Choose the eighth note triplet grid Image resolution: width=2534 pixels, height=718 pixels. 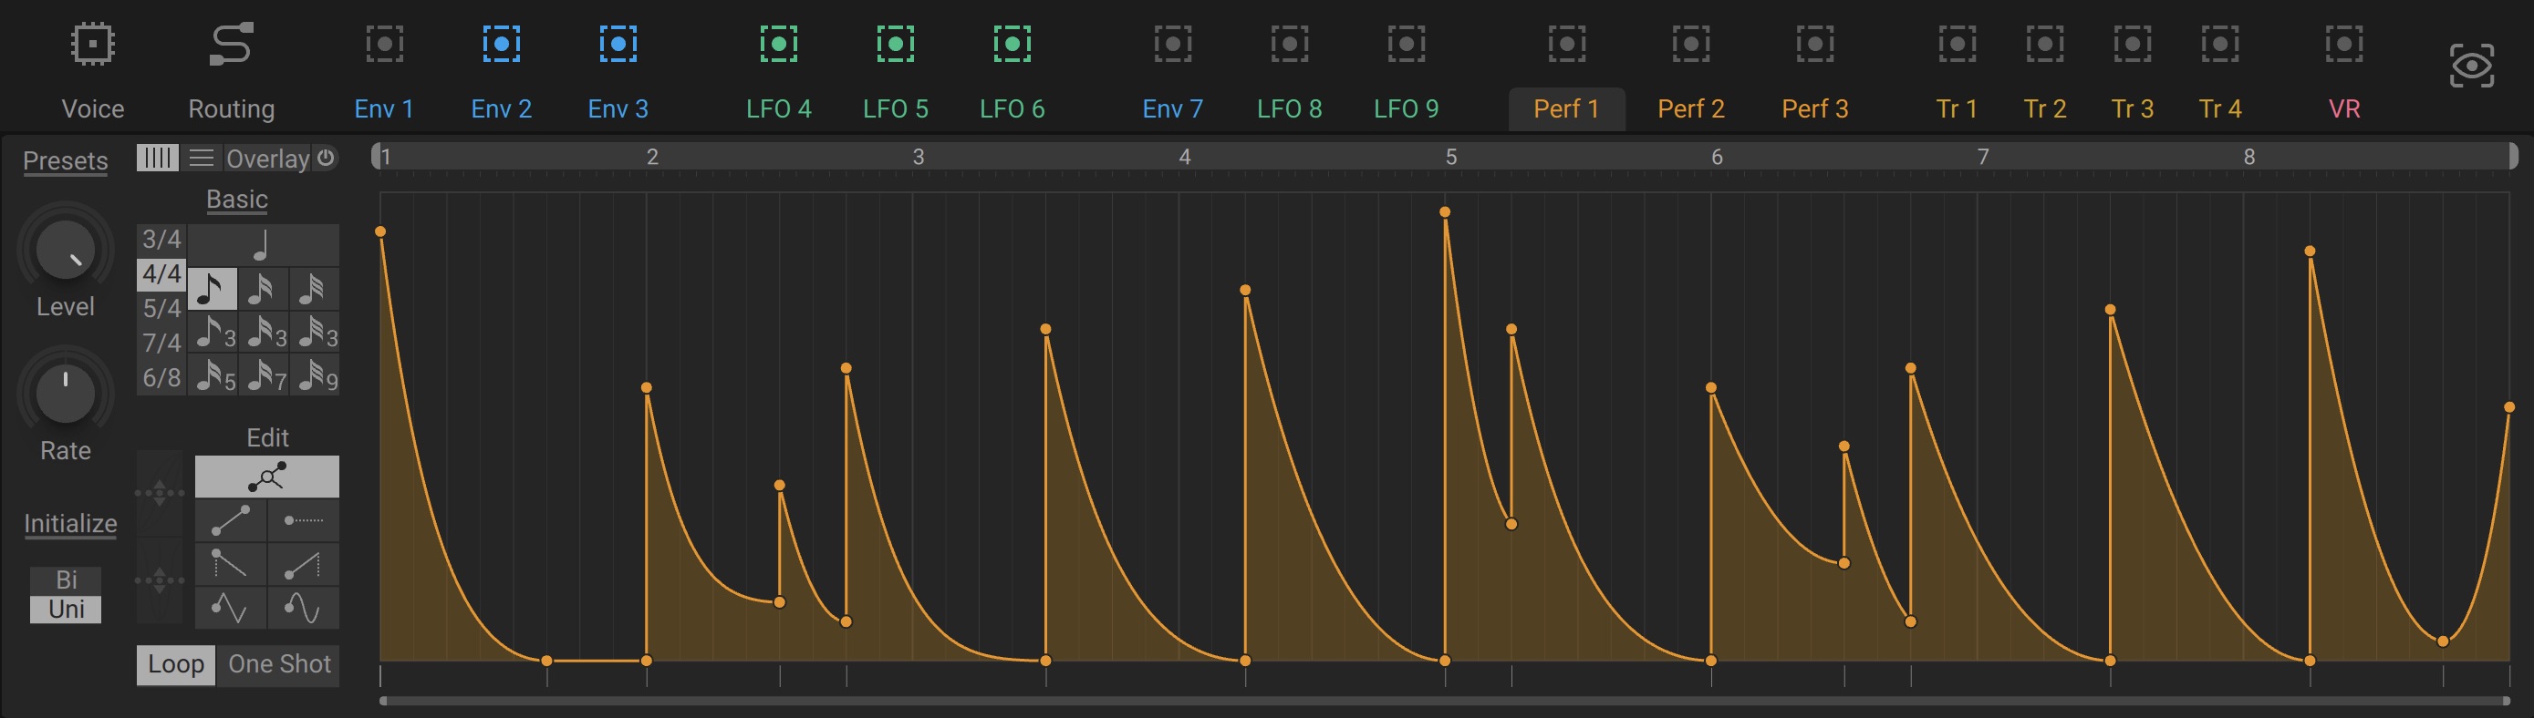pos(212,332)
